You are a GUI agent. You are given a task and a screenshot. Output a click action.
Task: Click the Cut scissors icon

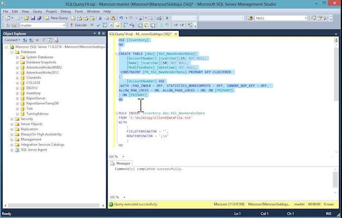click(100, 18)
